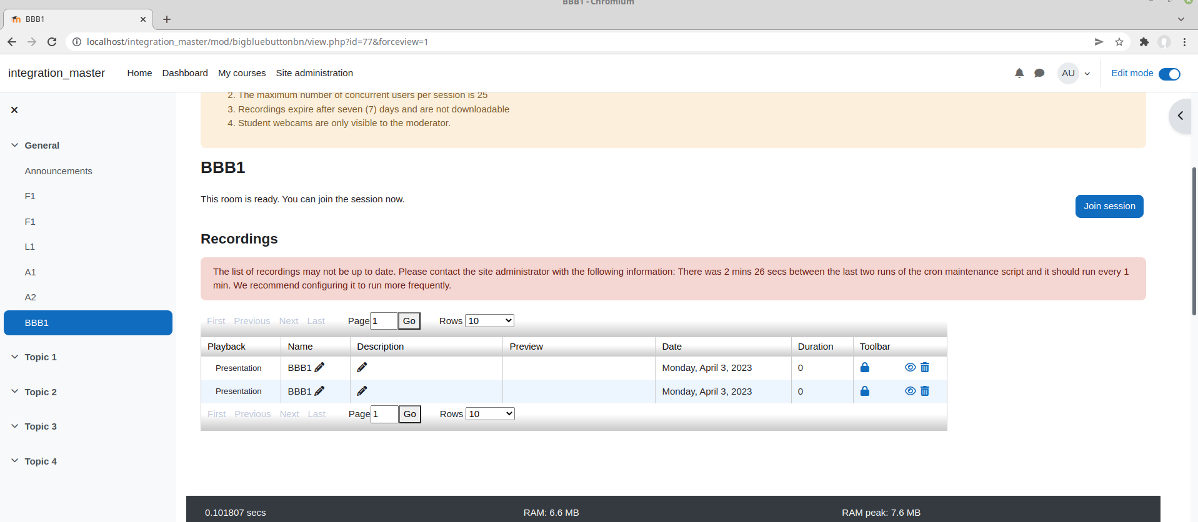Click integration_master site name link
The width and height of the screenshot is (1198, 522).
click(x=56, y=73)
